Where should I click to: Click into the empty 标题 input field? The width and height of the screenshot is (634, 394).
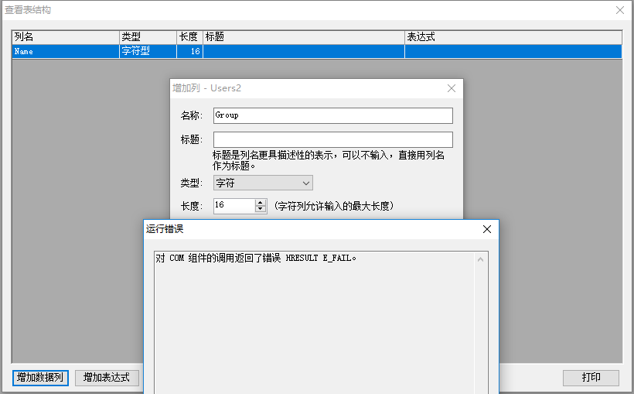click(332, 139)
